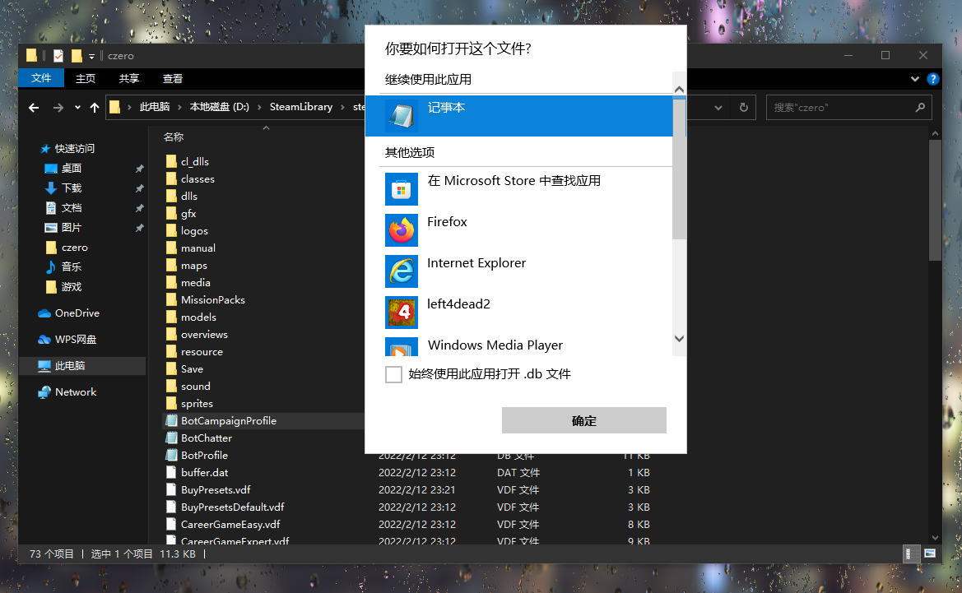
Task: Open WPS网盘 in the navigation pane
Action: click(76, 339)
